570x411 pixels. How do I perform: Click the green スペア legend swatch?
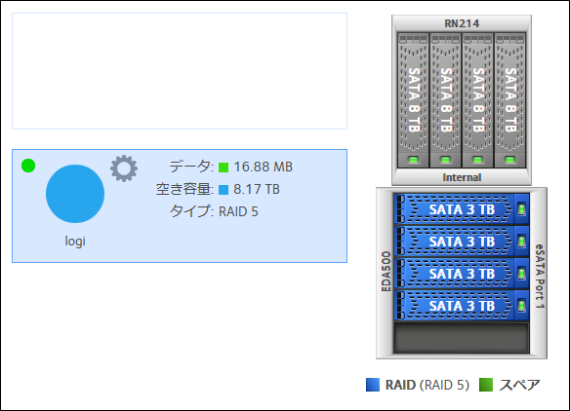coord(486,385)
